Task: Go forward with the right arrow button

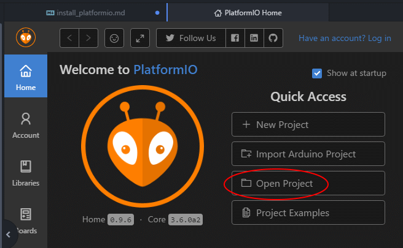Action: 88,38
